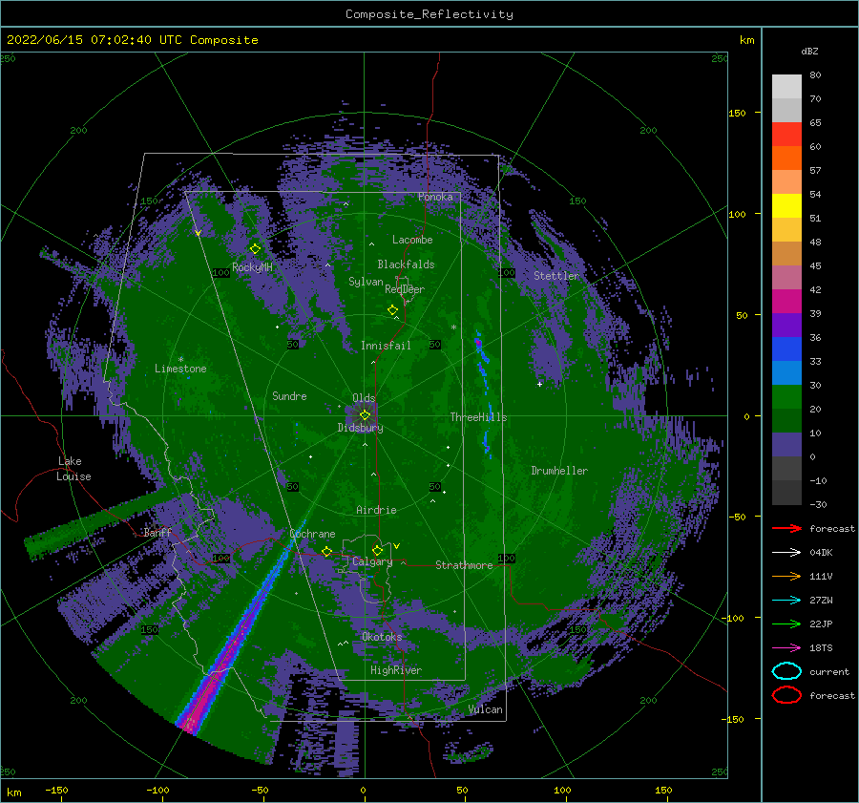Click the Lacombe town label

[412, 240]
